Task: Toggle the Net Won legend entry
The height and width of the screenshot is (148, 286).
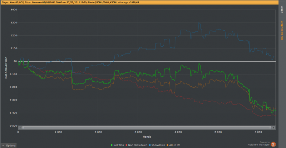Action: (117, 145)
